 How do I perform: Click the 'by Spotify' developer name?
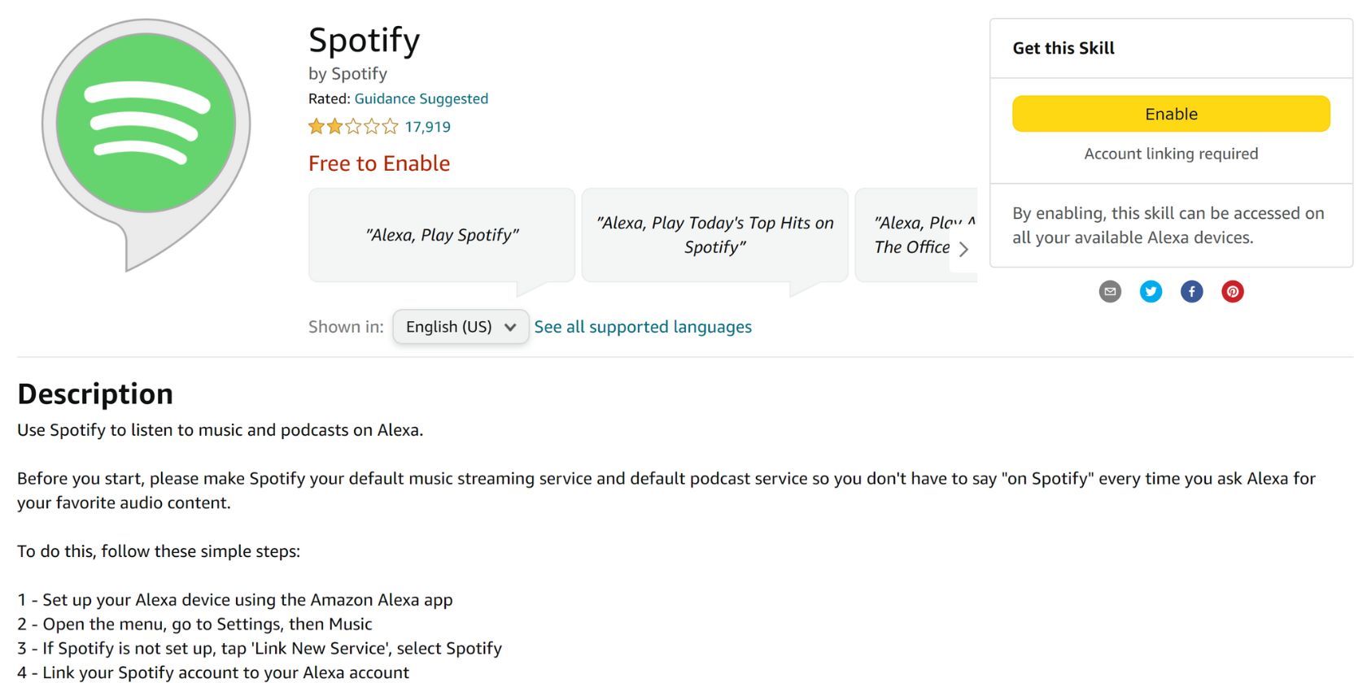point(347,73)
